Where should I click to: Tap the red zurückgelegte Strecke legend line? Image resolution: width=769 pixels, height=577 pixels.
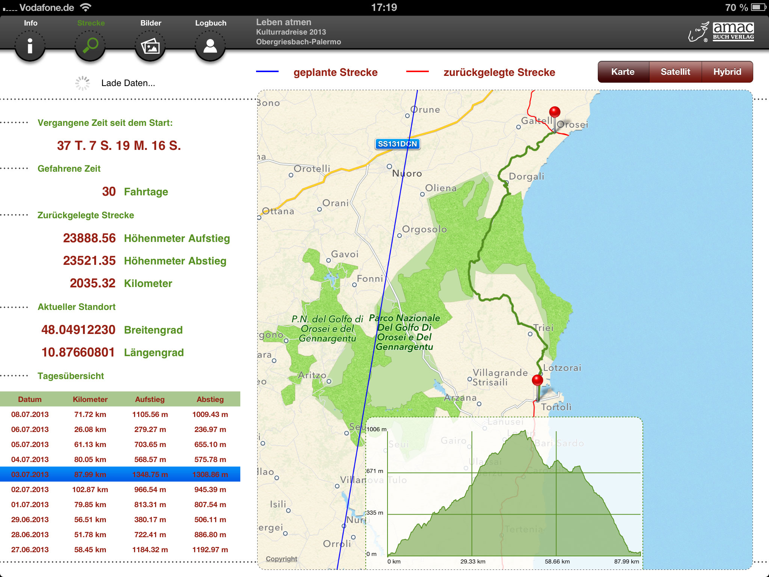point(418,71)
